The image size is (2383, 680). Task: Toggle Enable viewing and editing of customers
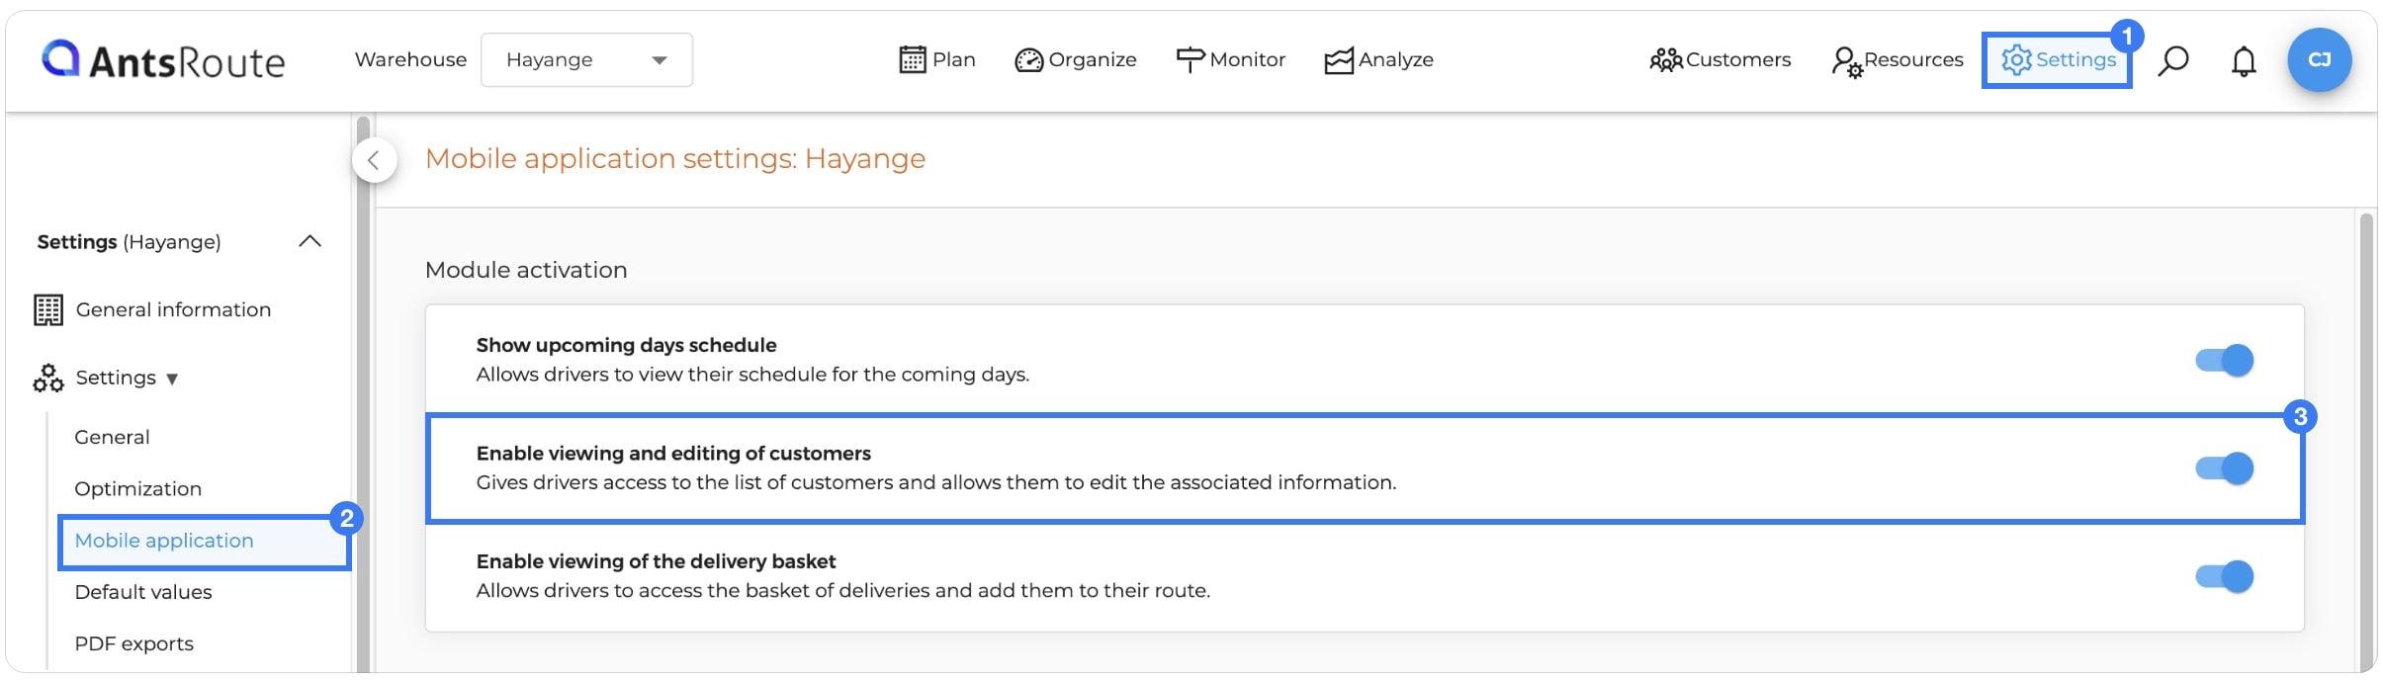(2224, 467)
